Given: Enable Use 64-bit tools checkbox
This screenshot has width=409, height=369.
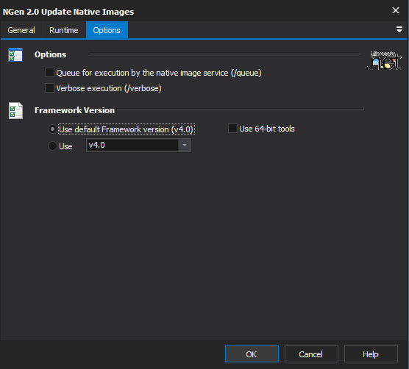Looking at the screenshot, I should coord(232,129).
